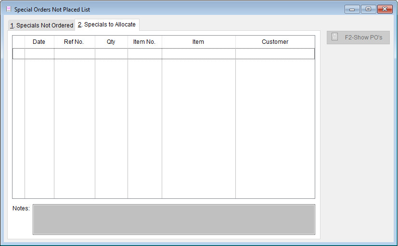Click the Date column header
Viewport: 398px width, 246px height.
(x=39, y=41)
